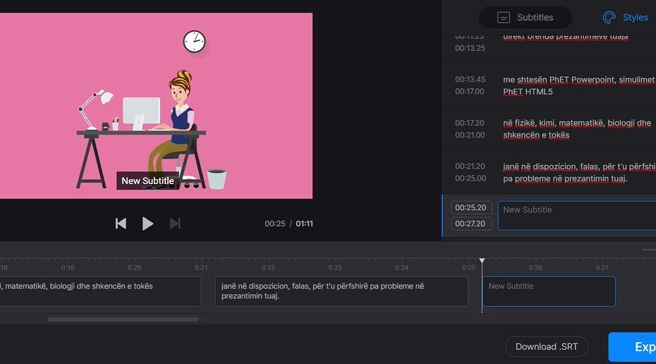This screenshot has width=656, height=364.
Task: Skip to previous subtitle
Action: tap(121, 224)
